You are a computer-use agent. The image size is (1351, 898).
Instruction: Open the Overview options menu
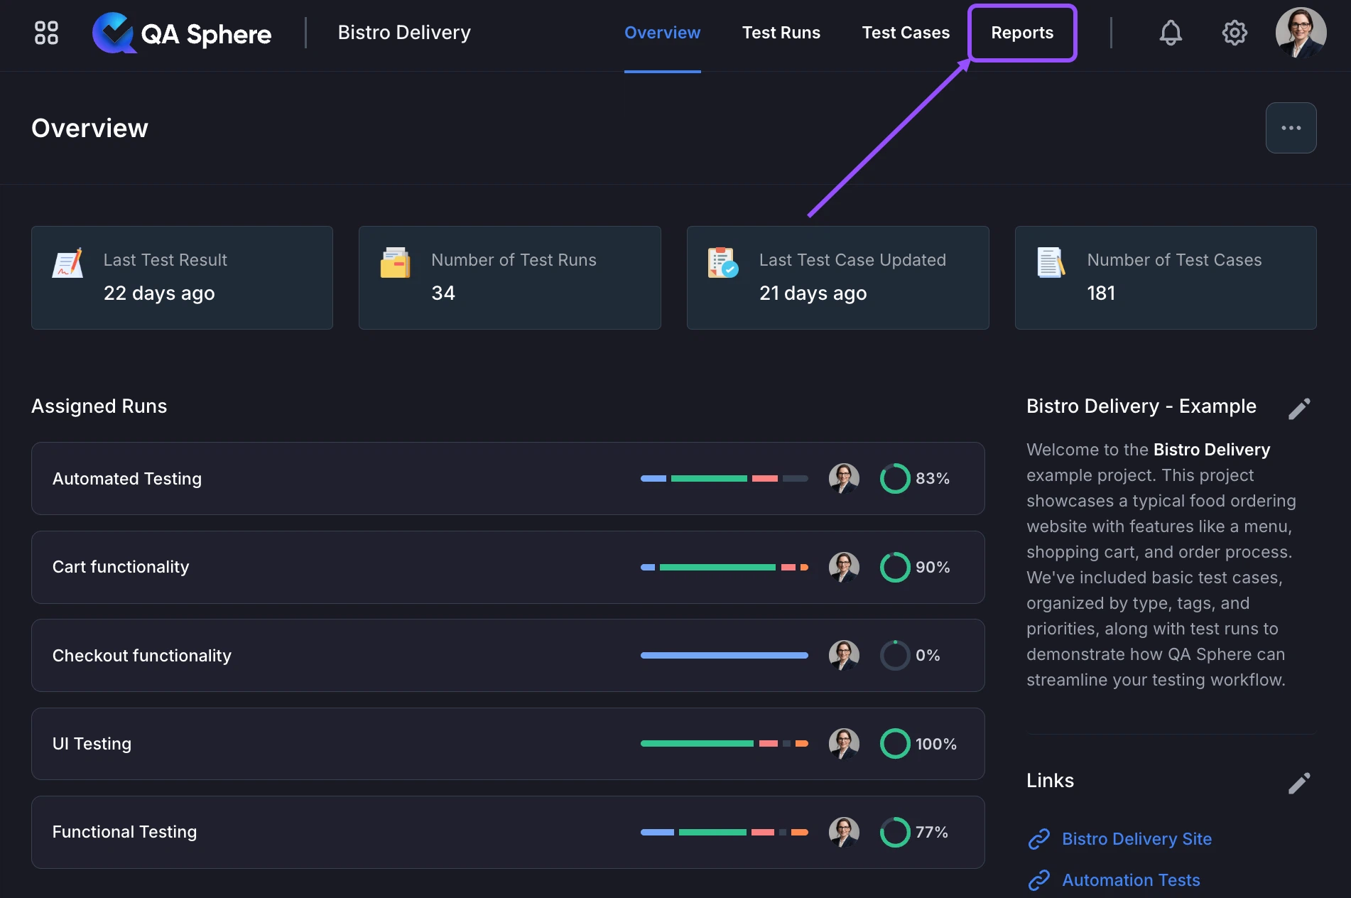[x=1291, y=128]
